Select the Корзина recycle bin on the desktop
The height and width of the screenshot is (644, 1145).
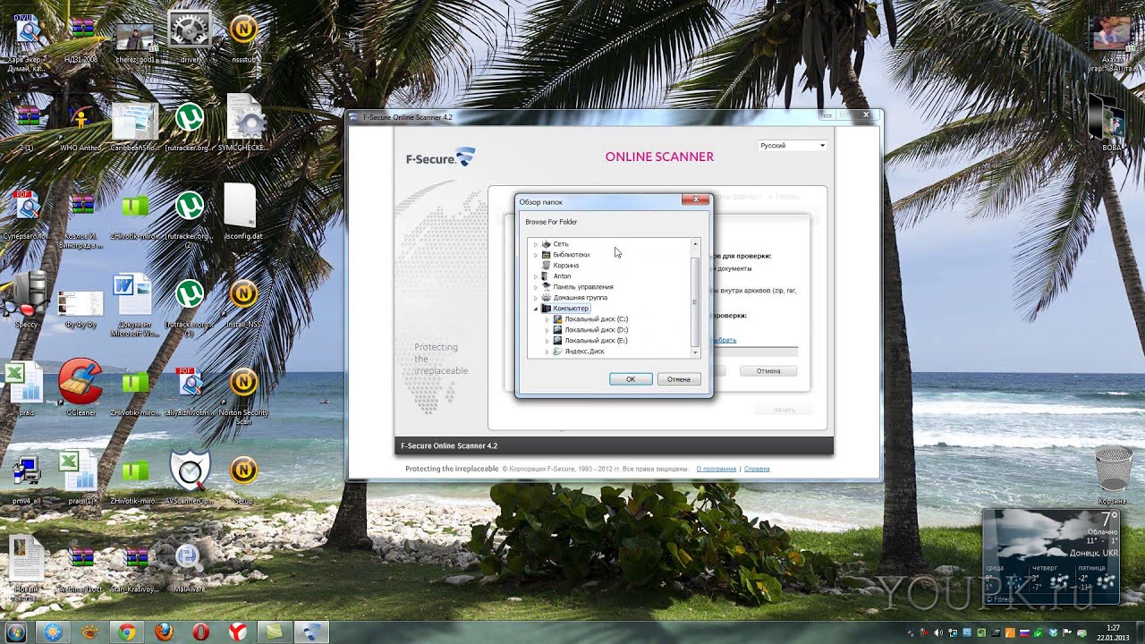(x=1113, y=474)
